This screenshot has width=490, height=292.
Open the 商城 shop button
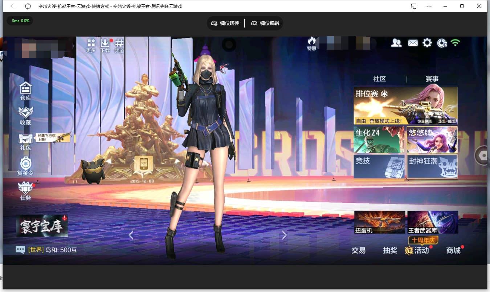pyautogui.click(x=453, y=250)
